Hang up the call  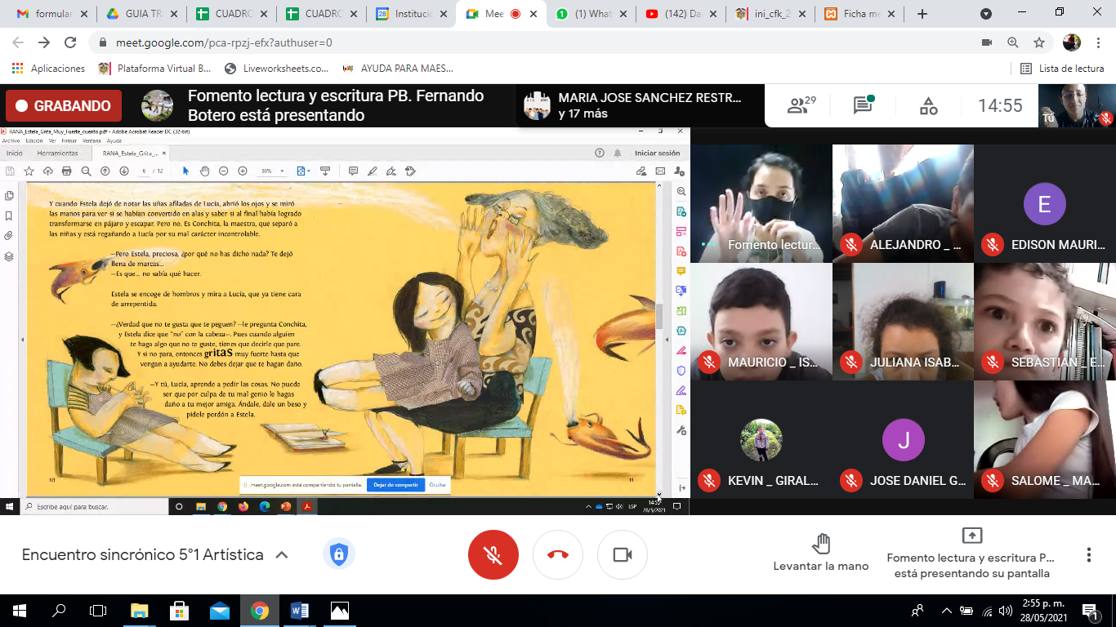tap(558, 555)
